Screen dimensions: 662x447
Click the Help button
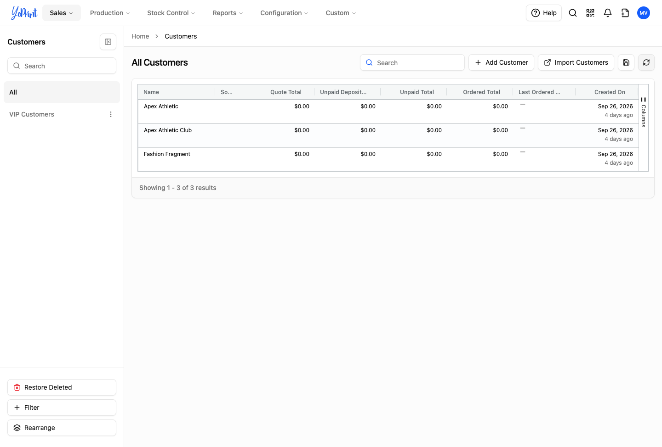pyautogui.click(x=544, y=13)
